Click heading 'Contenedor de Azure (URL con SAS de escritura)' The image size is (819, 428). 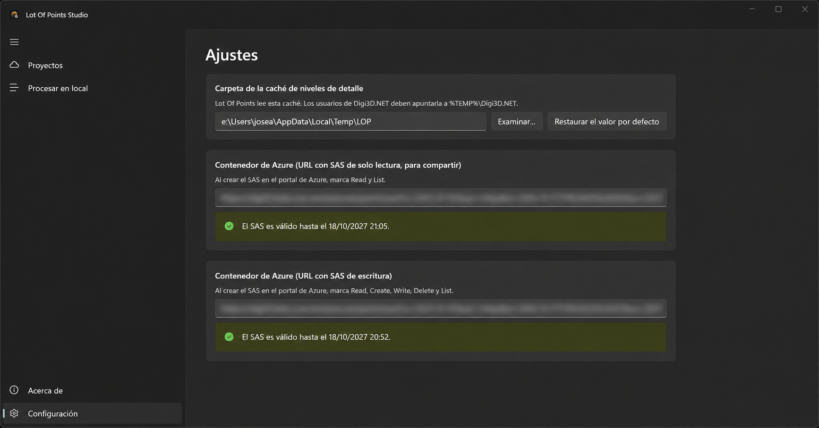click(303, 276)
